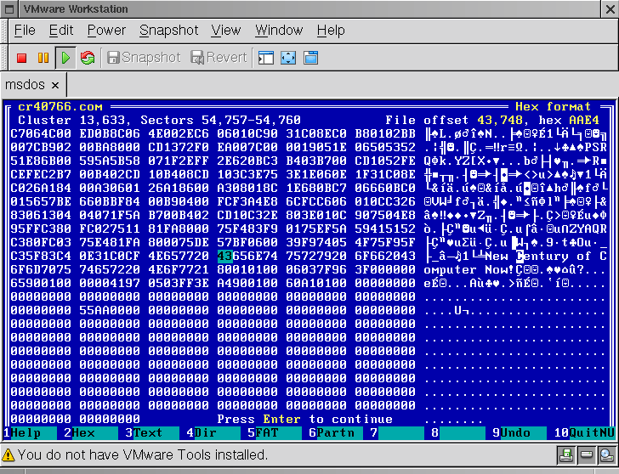
Task: Click the warning triangle icon in the status bar
Action: click(9, 455)
